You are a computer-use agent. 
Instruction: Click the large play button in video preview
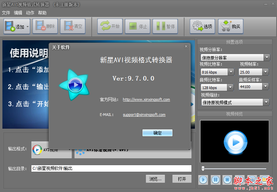235,142
